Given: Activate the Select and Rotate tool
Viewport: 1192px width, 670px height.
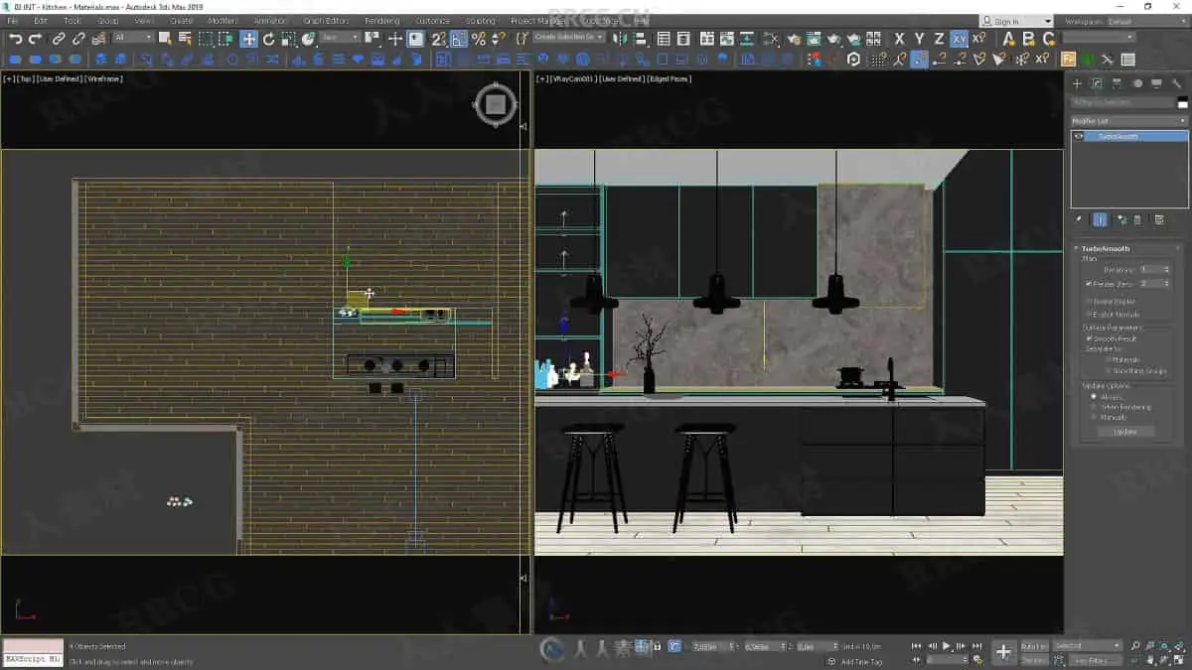Looking at the screenshot, I should [268, 39].
